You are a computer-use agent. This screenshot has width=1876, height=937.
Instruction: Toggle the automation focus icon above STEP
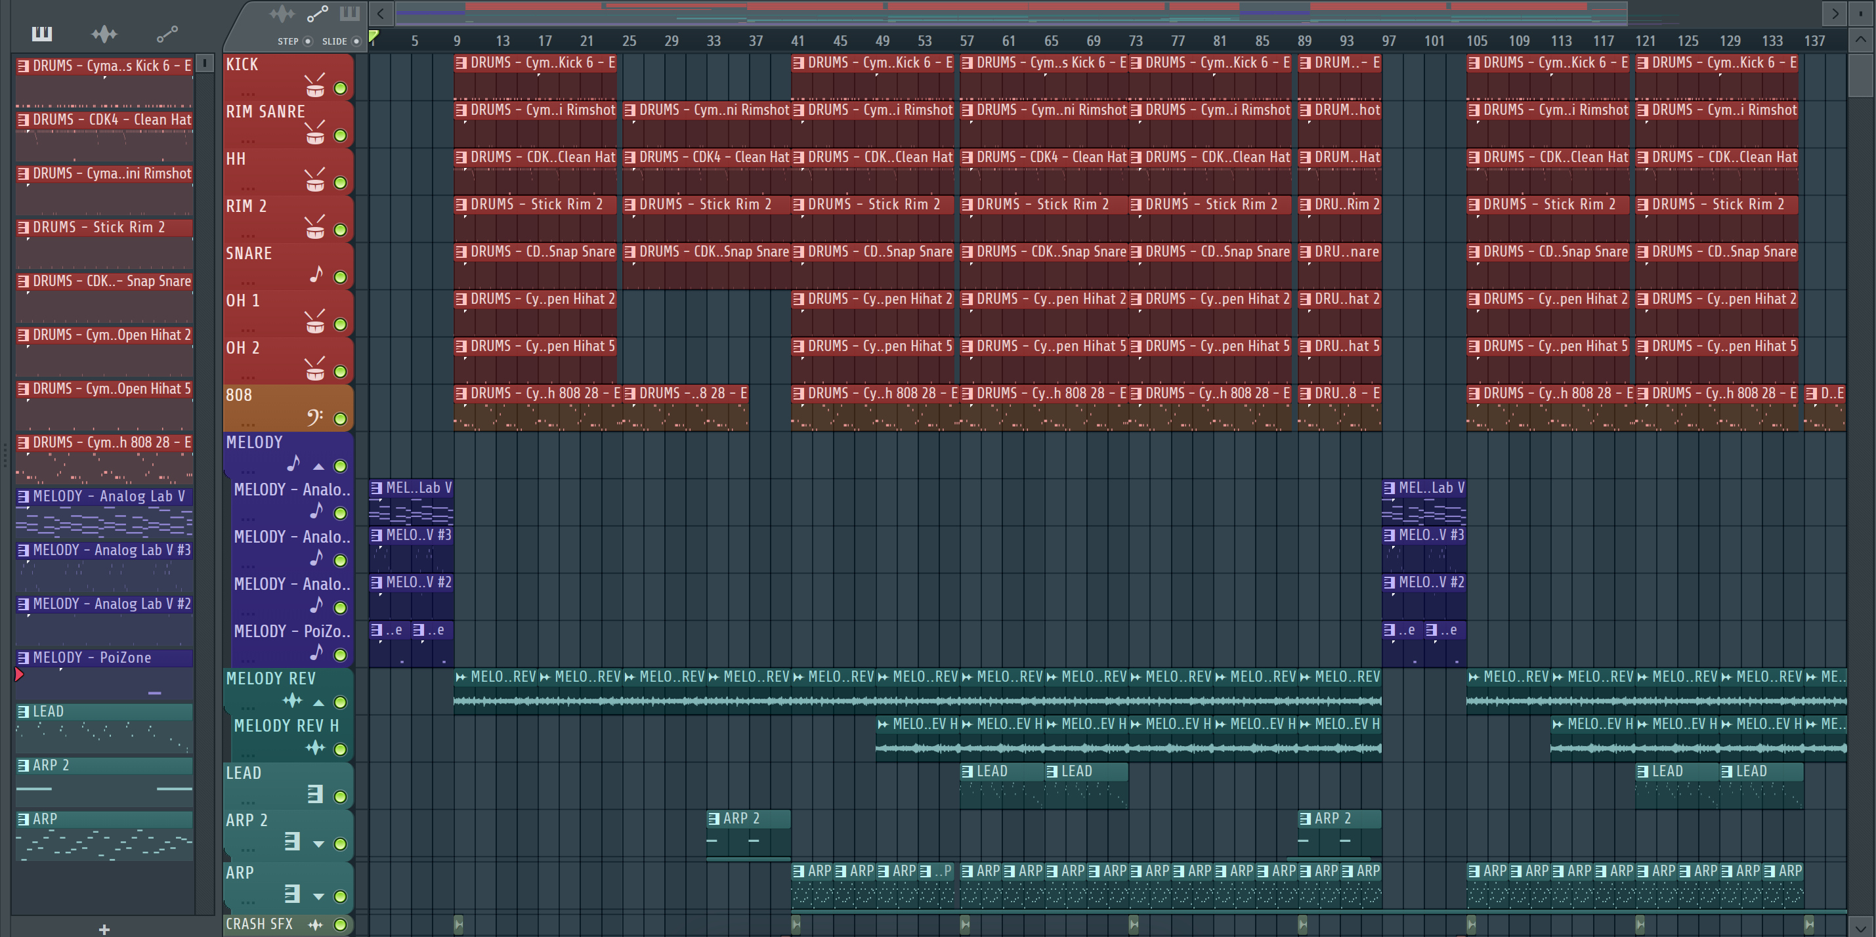click(317, 13)
